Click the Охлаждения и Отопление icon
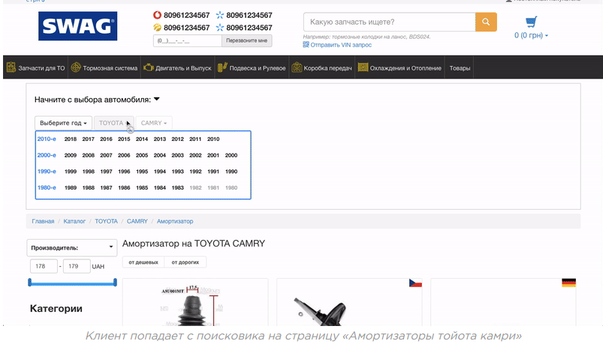 (x=363, y=67)
